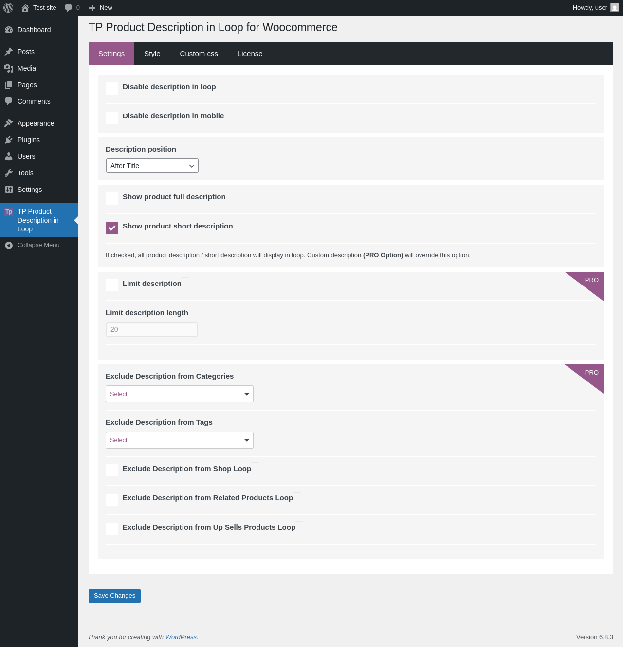Click the Limit description length field
Screen dimensions: 623x647
point(152,329)
